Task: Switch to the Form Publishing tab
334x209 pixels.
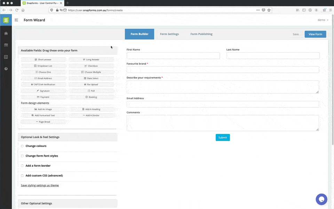Action: coord(201,34)
